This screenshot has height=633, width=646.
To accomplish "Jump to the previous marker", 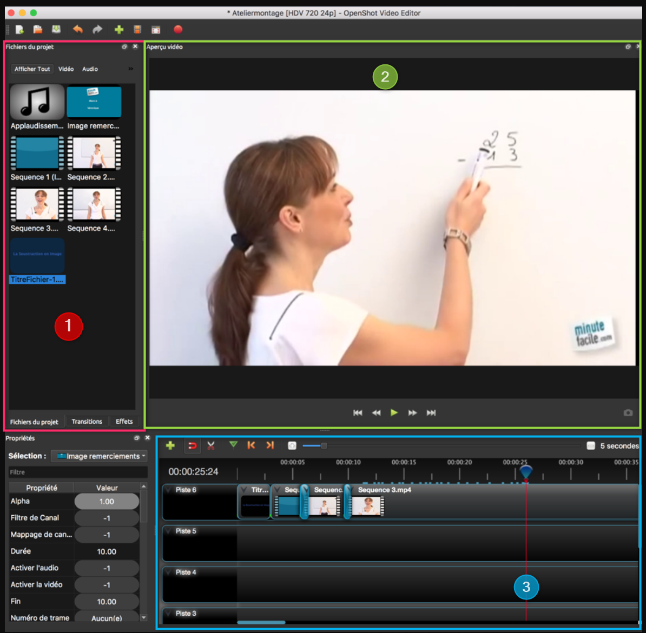I will [x=252, y=445].
